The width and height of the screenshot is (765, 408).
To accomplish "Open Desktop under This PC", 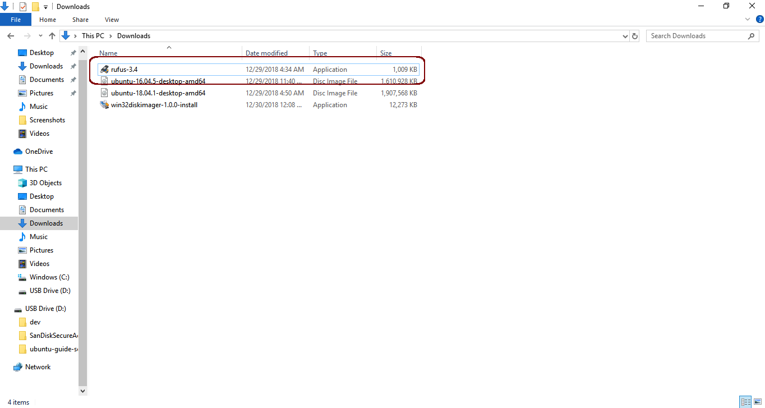I will [42, 196].
